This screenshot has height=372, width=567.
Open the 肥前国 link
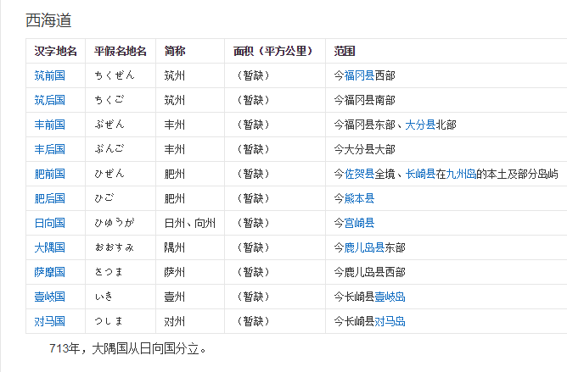(x=49, y=174)
